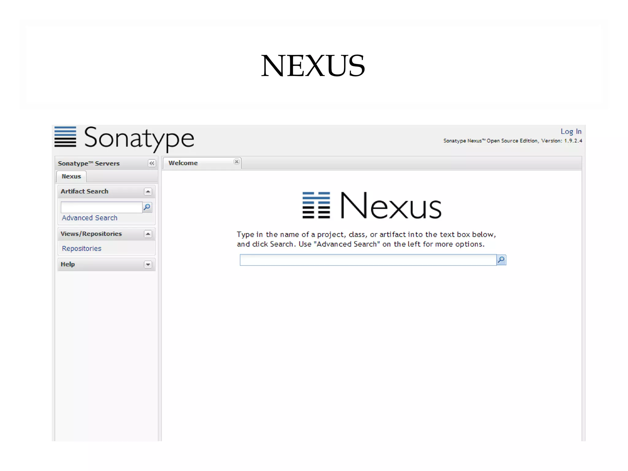Image resolution: width=628 pixels, height=471 pixels.
Task: Click the sidebar magnifier search icon
Action: (147, 207)
